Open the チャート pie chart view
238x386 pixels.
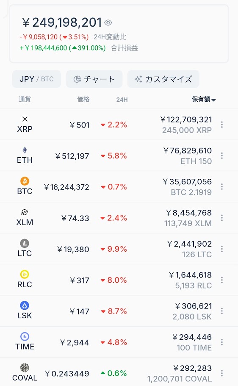(x=94, y=79)
